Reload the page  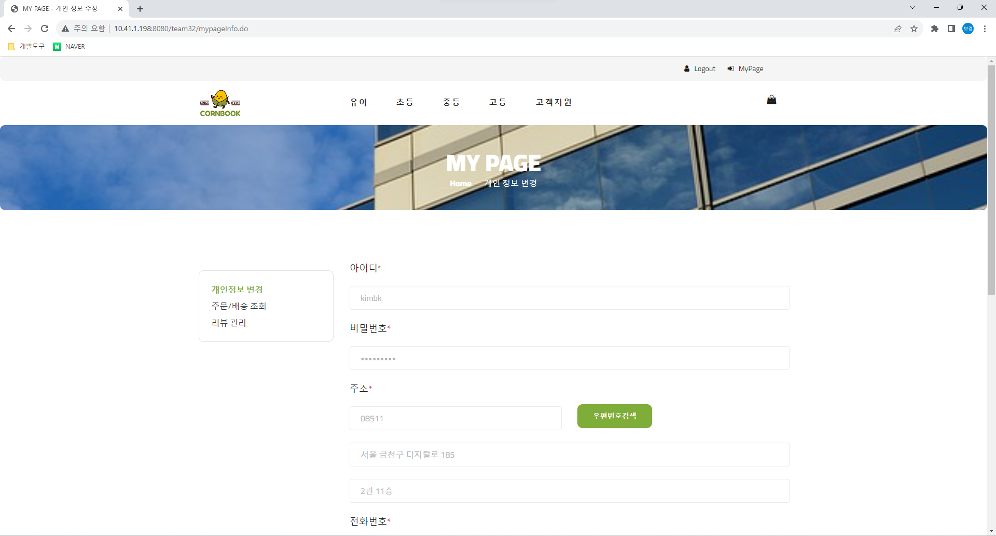[x=45, y=29]
